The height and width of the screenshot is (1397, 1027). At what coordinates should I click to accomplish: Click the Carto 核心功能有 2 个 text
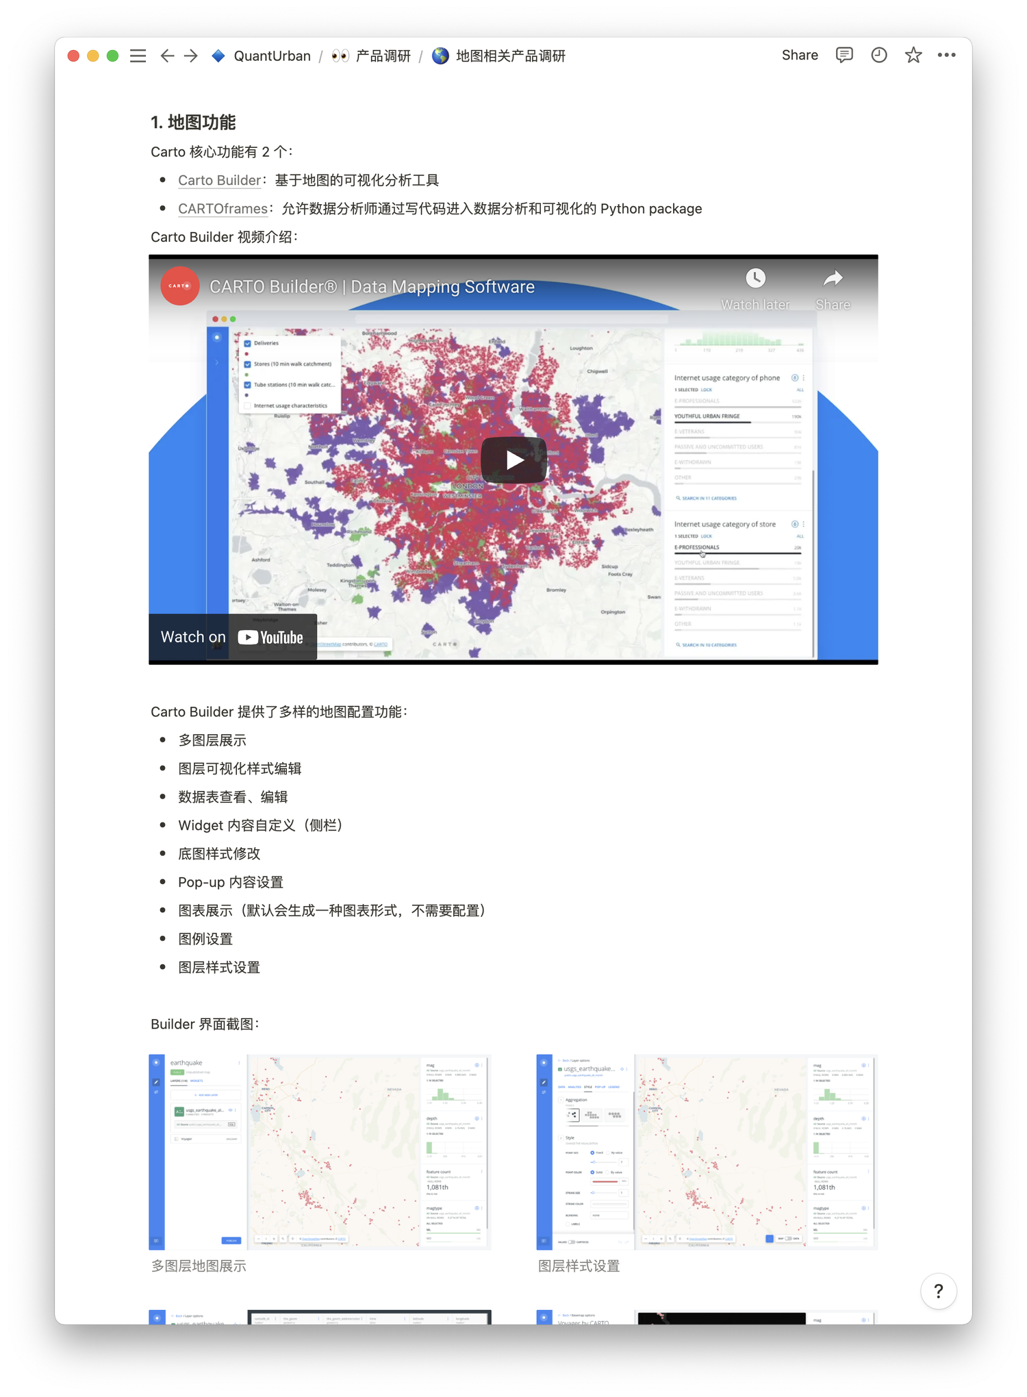click(x=222, y=152)
